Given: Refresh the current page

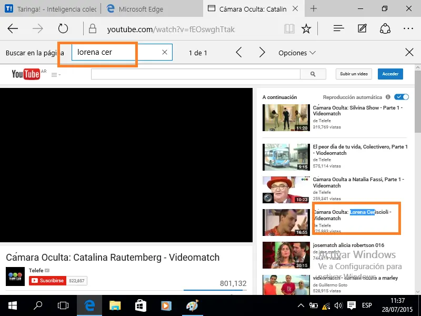Looking at the screenshot, I should pyautogui.click(x=63, y=28).
